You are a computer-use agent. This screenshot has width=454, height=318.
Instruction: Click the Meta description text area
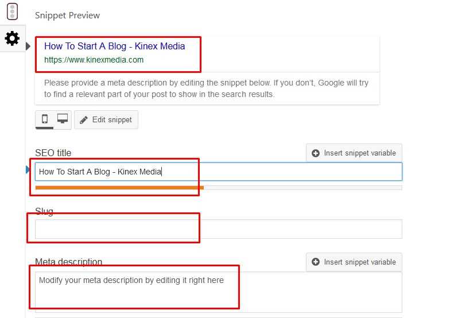point(218,292)
